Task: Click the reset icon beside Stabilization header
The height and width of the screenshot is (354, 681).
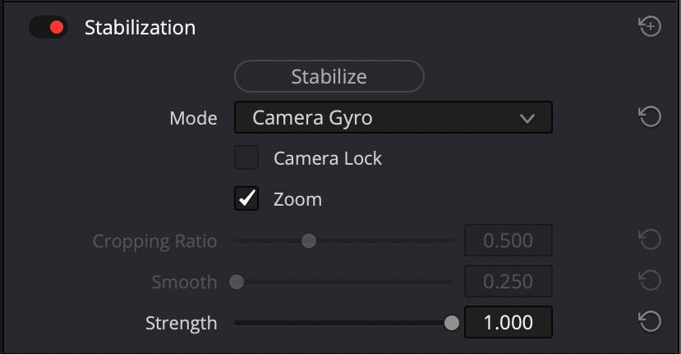Action: [650, 26]
